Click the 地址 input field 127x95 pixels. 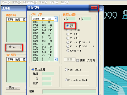click(x=48, y=74)
